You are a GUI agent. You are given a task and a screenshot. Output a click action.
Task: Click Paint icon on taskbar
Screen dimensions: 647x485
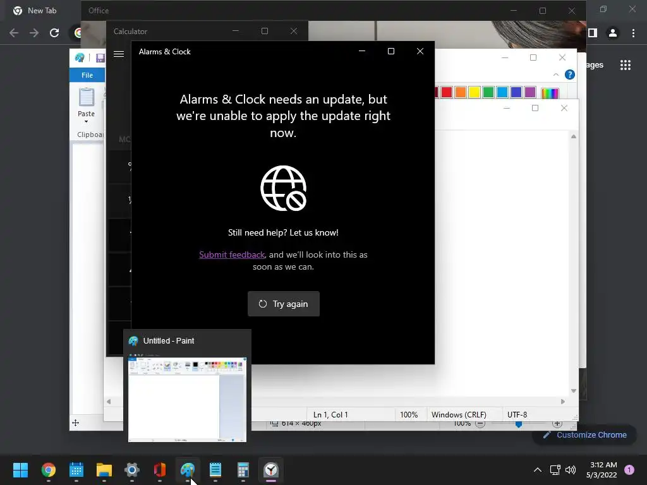coord(188,470)
